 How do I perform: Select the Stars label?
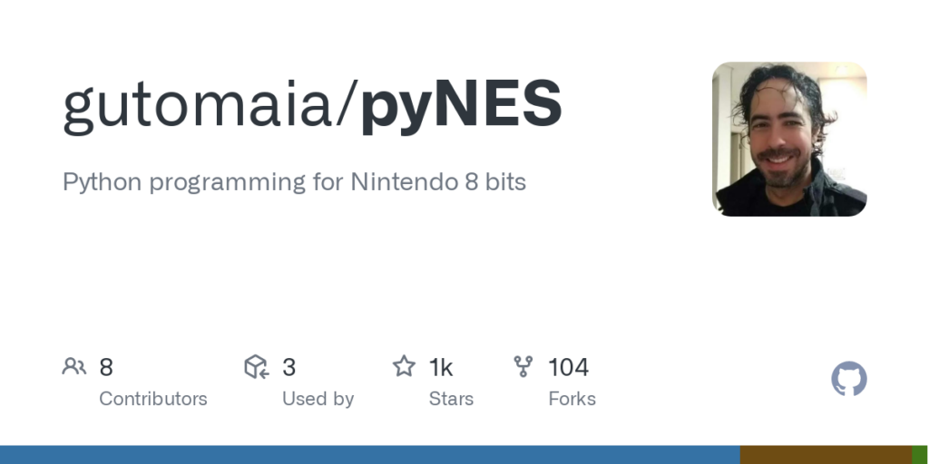click(x=451, y=399)
